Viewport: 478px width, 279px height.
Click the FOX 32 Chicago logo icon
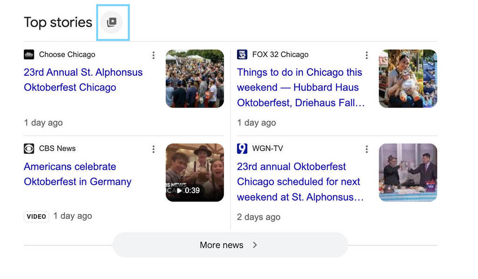242,55
